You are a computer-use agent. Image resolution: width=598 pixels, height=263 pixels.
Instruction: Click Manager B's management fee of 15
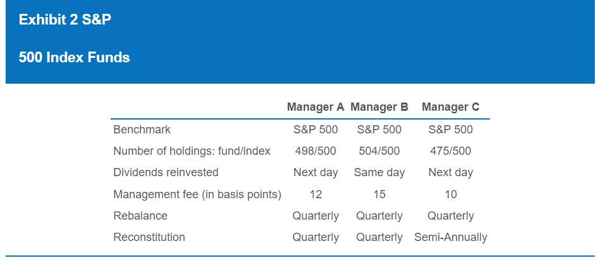(x=379, y=194)
